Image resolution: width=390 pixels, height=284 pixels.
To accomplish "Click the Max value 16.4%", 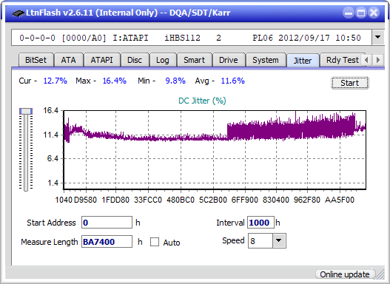I will click(115, 81).
